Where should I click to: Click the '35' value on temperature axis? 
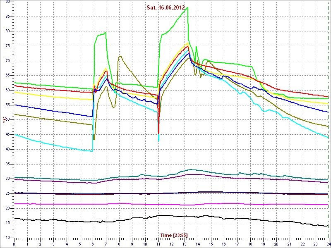point(7,164)
